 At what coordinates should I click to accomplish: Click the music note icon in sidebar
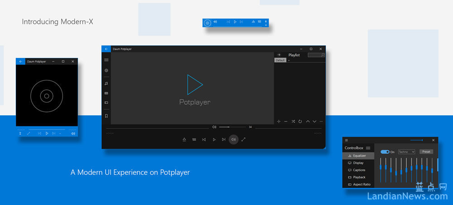coord(106,84)
